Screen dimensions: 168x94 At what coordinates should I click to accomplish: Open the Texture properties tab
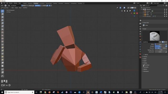tap(140, 57)
